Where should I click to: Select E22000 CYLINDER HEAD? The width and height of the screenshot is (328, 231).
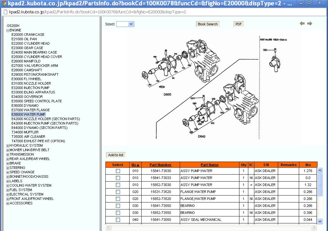[30, 43]
